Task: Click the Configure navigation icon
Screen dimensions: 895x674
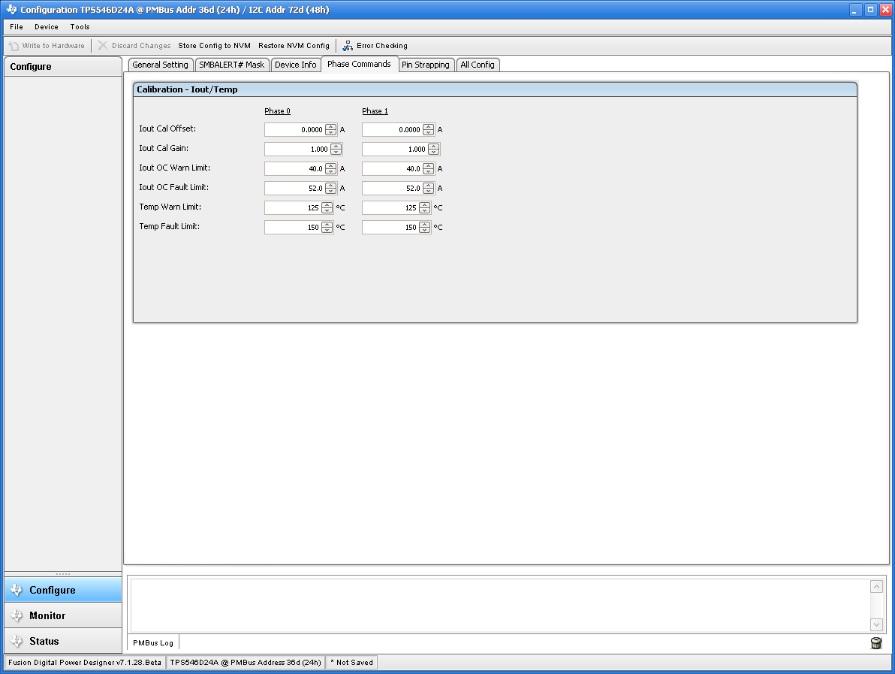Action: tap(17, 589)
